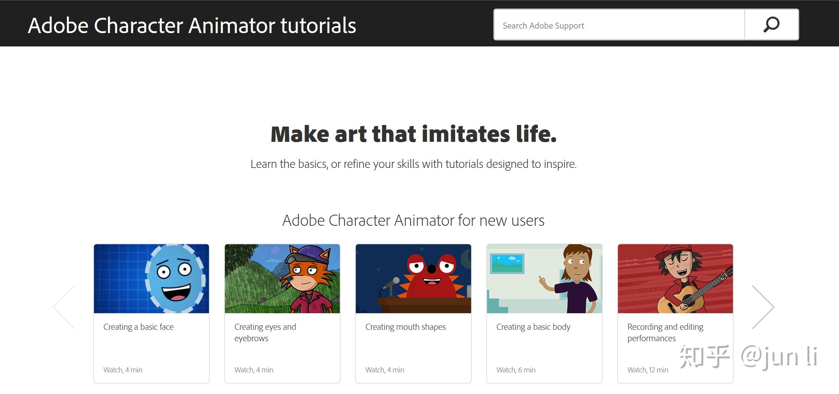Open the Creating eyes and eyebrows link

tap(265, 332)
